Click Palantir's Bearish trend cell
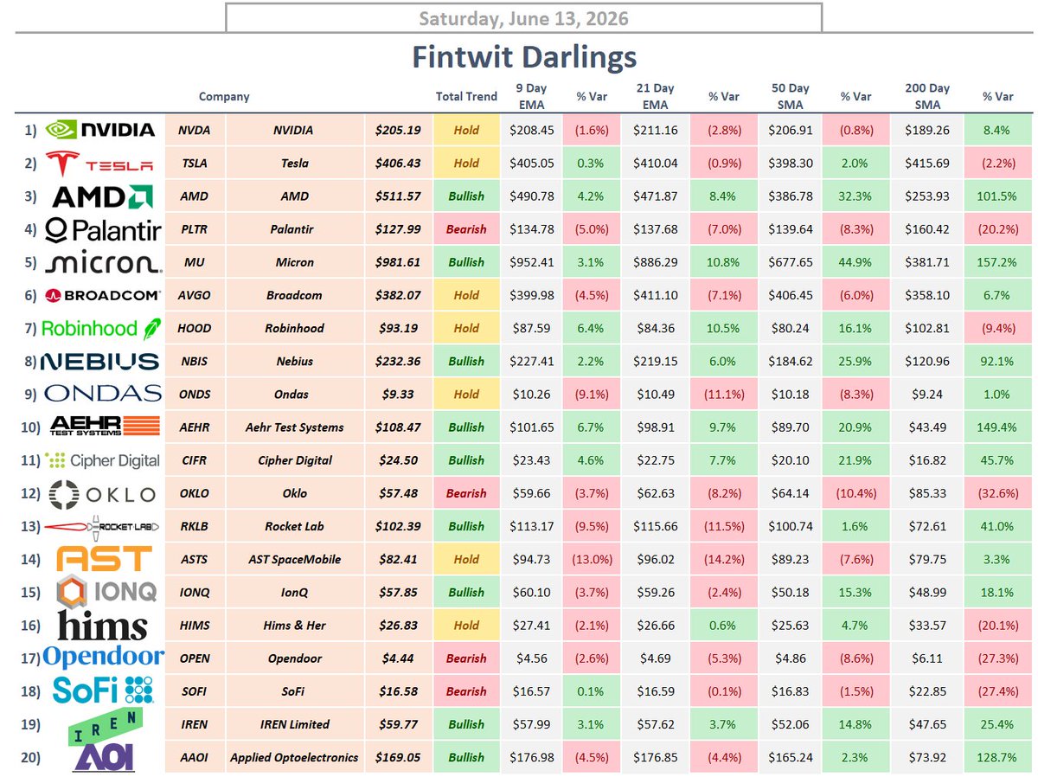Image resolution: width=1038 pixels, height=777 pixels. point(466,229)
